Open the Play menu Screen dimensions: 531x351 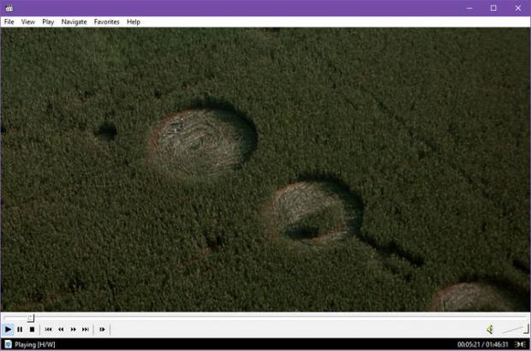click(x=48, y=21)
